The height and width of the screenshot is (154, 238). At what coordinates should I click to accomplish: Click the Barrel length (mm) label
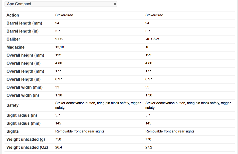point(24,23)
